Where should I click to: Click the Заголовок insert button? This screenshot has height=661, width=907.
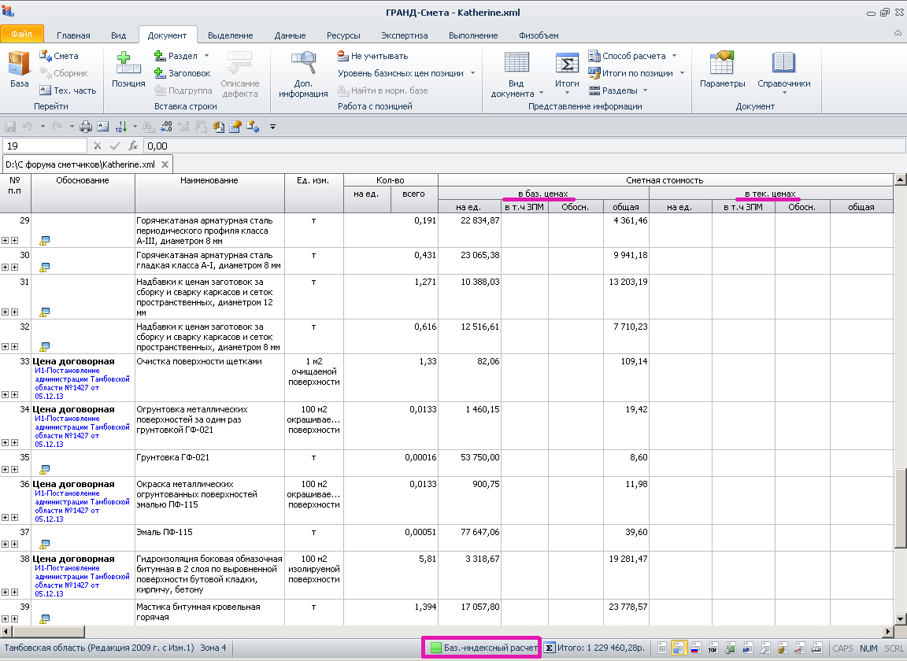[x=183, y=73]
